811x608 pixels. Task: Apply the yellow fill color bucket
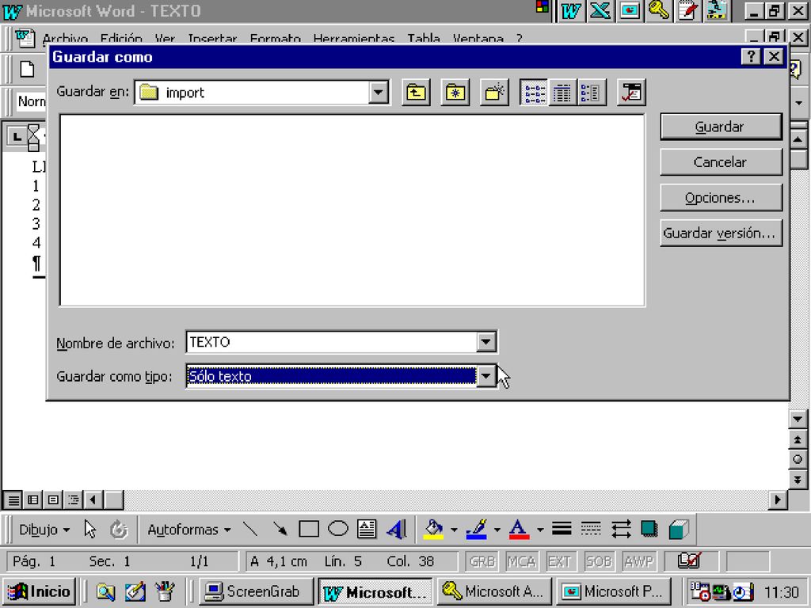click(x=433, y=530)
